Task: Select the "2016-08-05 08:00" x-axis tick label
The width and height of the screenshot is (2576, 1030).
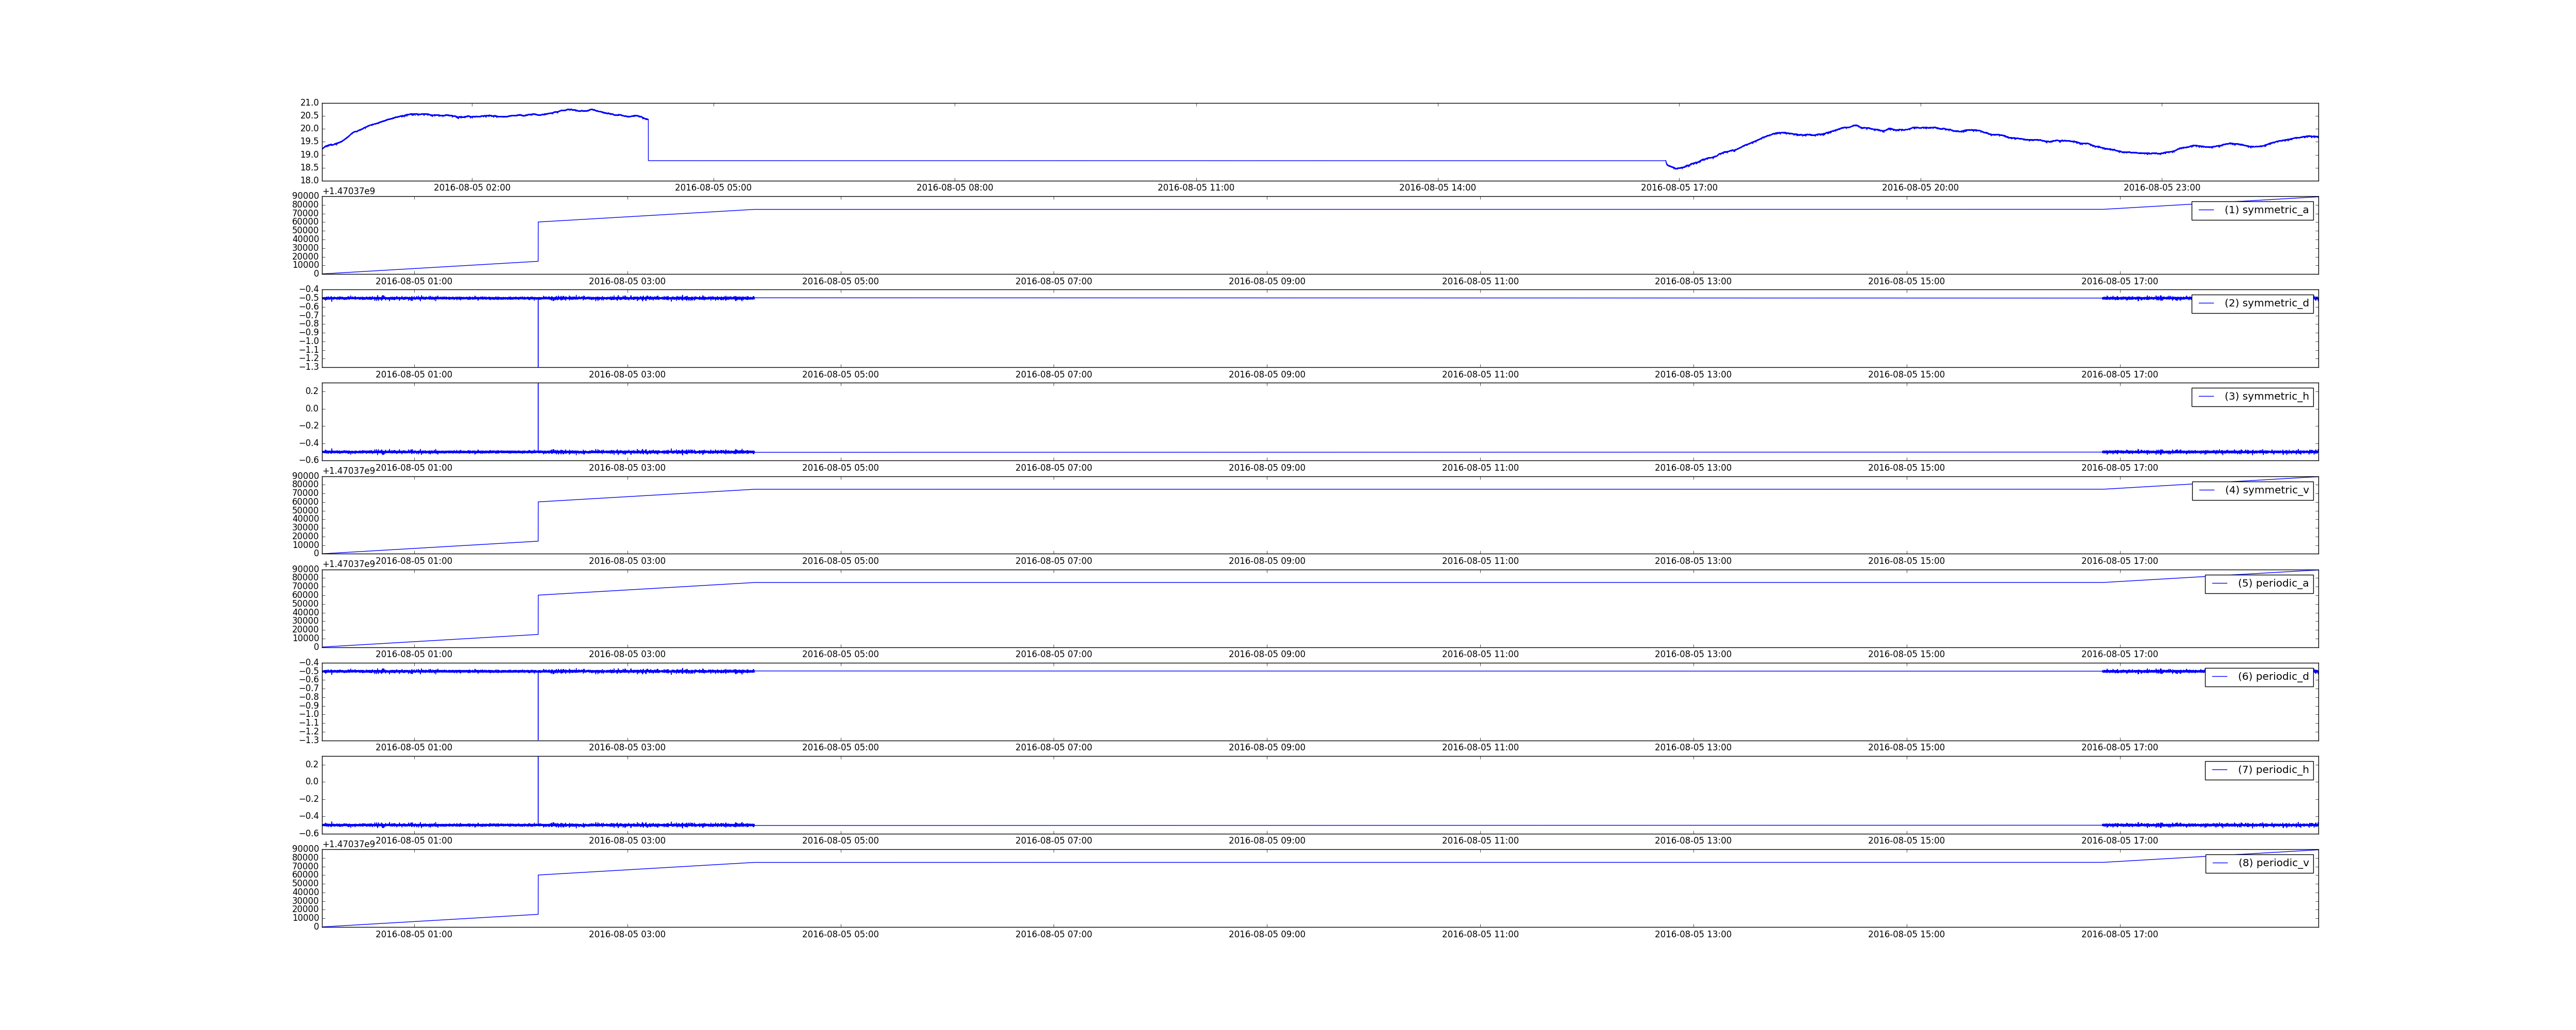Action: 955,187
